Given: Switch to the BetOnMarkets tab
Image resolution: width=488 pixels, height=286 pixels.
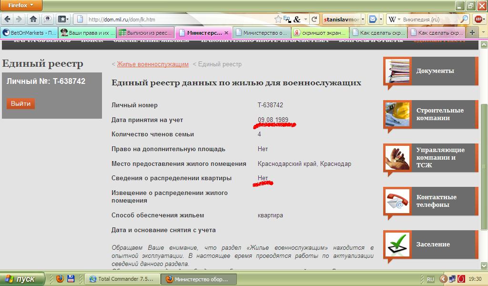Looking at the screenshot, I should coord(29,33).
